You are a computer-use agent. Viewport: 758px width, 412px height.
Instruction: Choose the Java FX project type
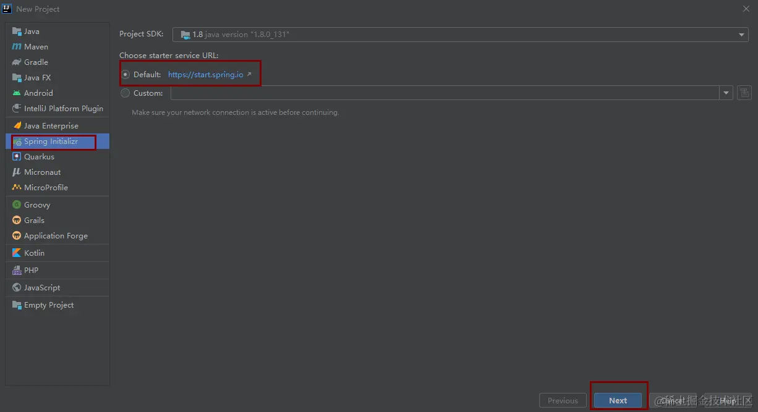coord(57,77)
